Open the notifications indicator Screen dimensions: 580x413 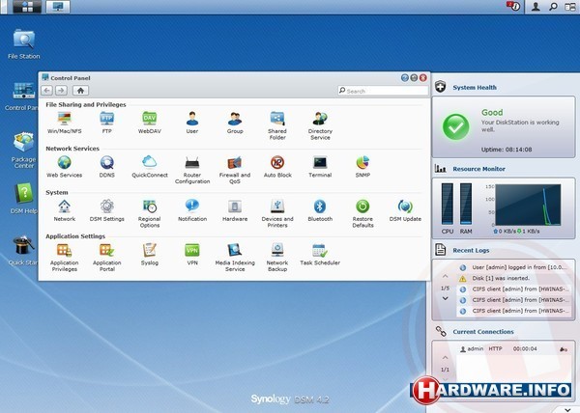(x=514, y=6)
